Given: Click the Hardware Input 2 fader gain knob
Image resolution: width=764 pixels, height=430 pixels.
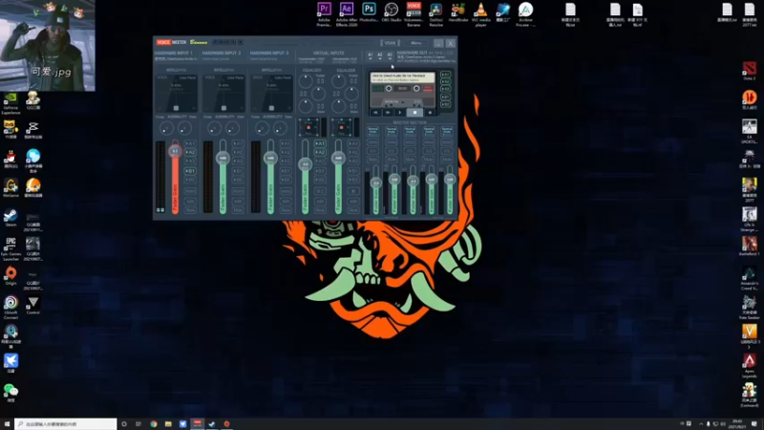Looking at the screenshot, I should pyautogui.click(x=223, y=158).
